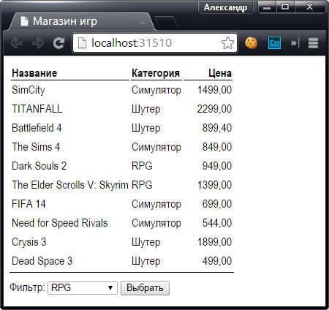Image resolution: width=329 pixels, height=310 pixels.
Task: Click the price 849,00
Action: 217,147
